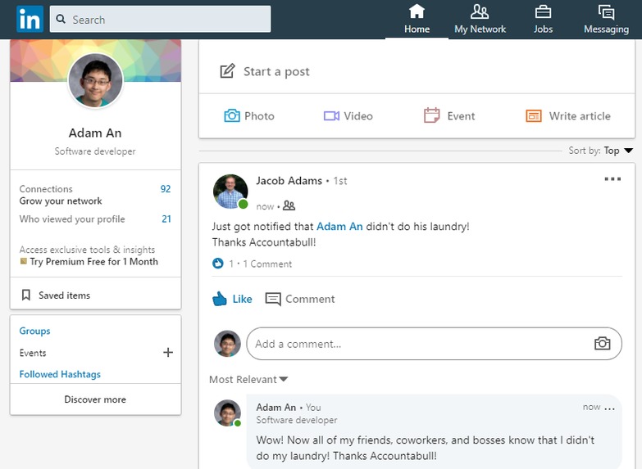
Task: Open Followed Hashtags
Action: coord(60,374)
